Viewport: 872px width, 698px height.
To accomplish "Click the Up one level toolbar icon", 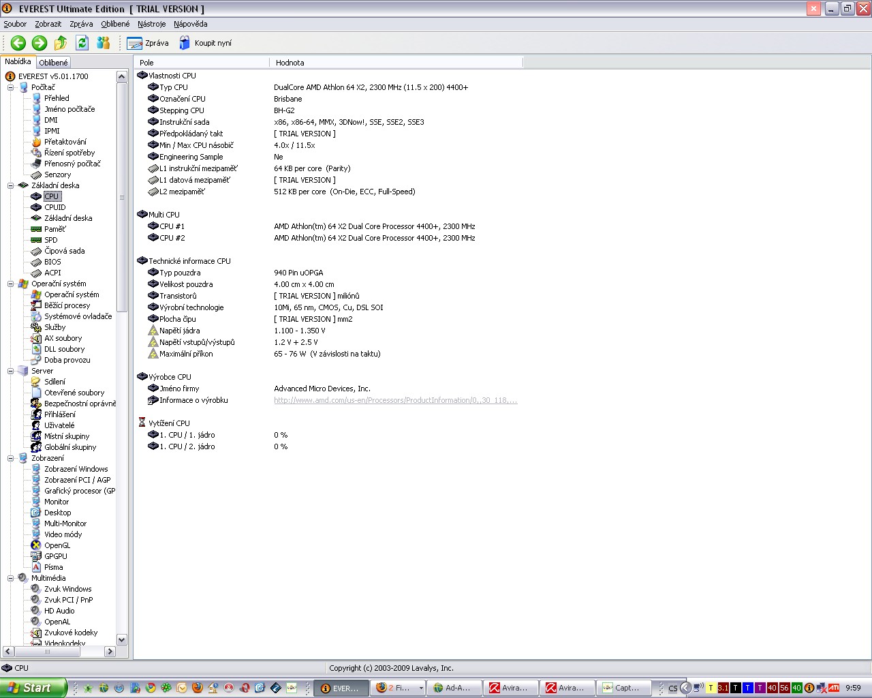I will 61,43.
